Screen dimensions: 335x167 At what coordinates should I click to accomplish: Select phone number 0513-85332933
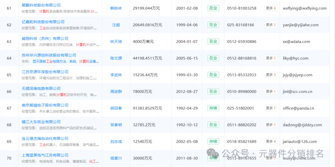pyautogui.click(x=242, y=75)
